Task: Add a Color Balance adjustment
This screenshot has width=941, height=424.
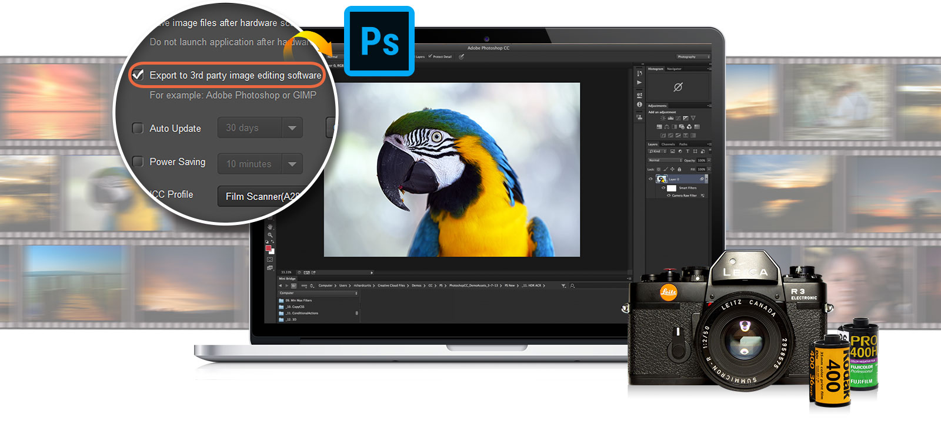Action: (x=667, y=127)
